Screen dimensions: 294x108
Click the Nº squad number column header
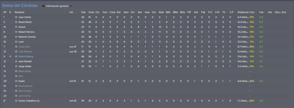click(5, 12)
